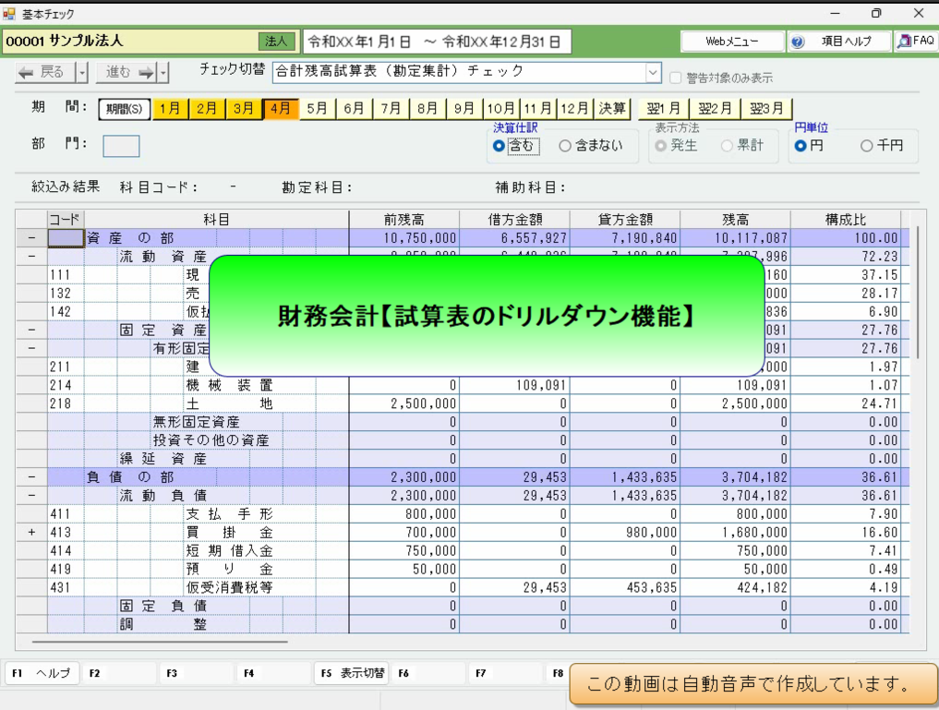Open the FAQ button
939x710 pixels.
point(916,42)
